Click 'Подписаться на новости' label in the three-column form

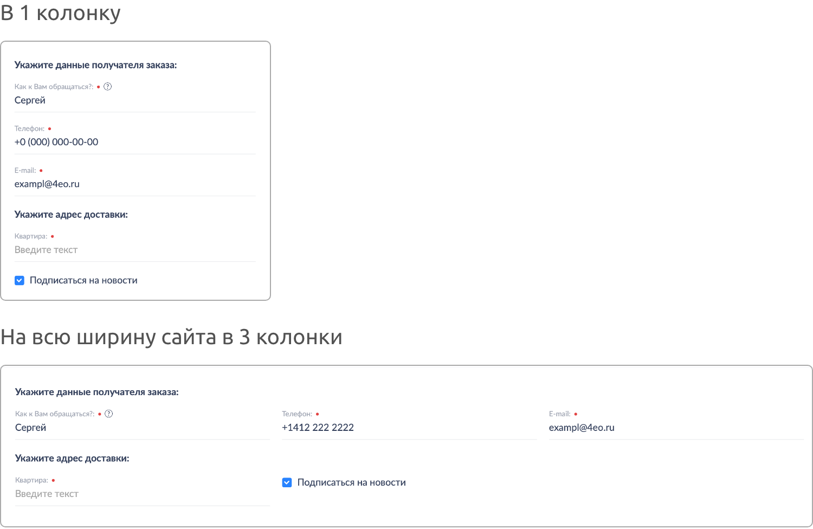[351, 482]
